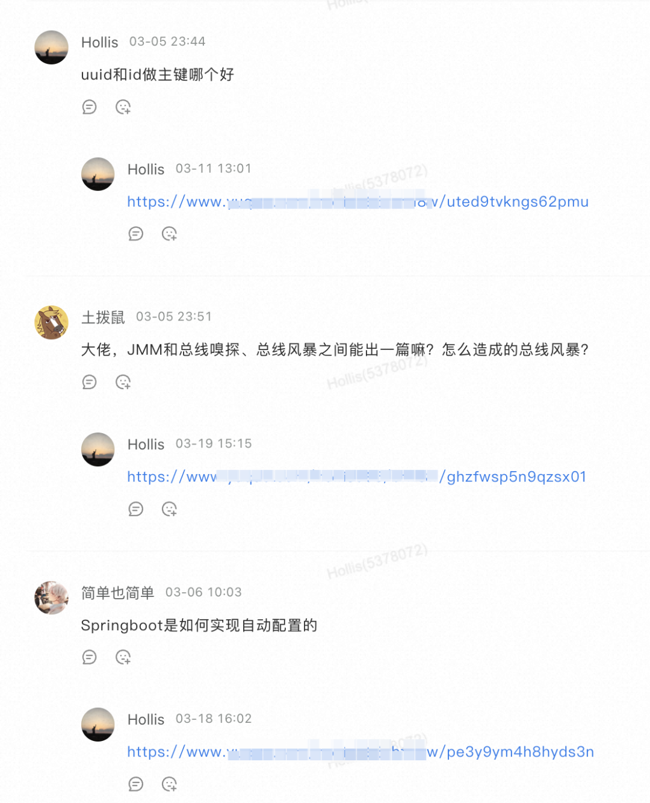The image size is (650, 803).
Task: Reply to Hollis's 03-19 15:15 reply
Action: pyautogui.click(x=136, y=509)
